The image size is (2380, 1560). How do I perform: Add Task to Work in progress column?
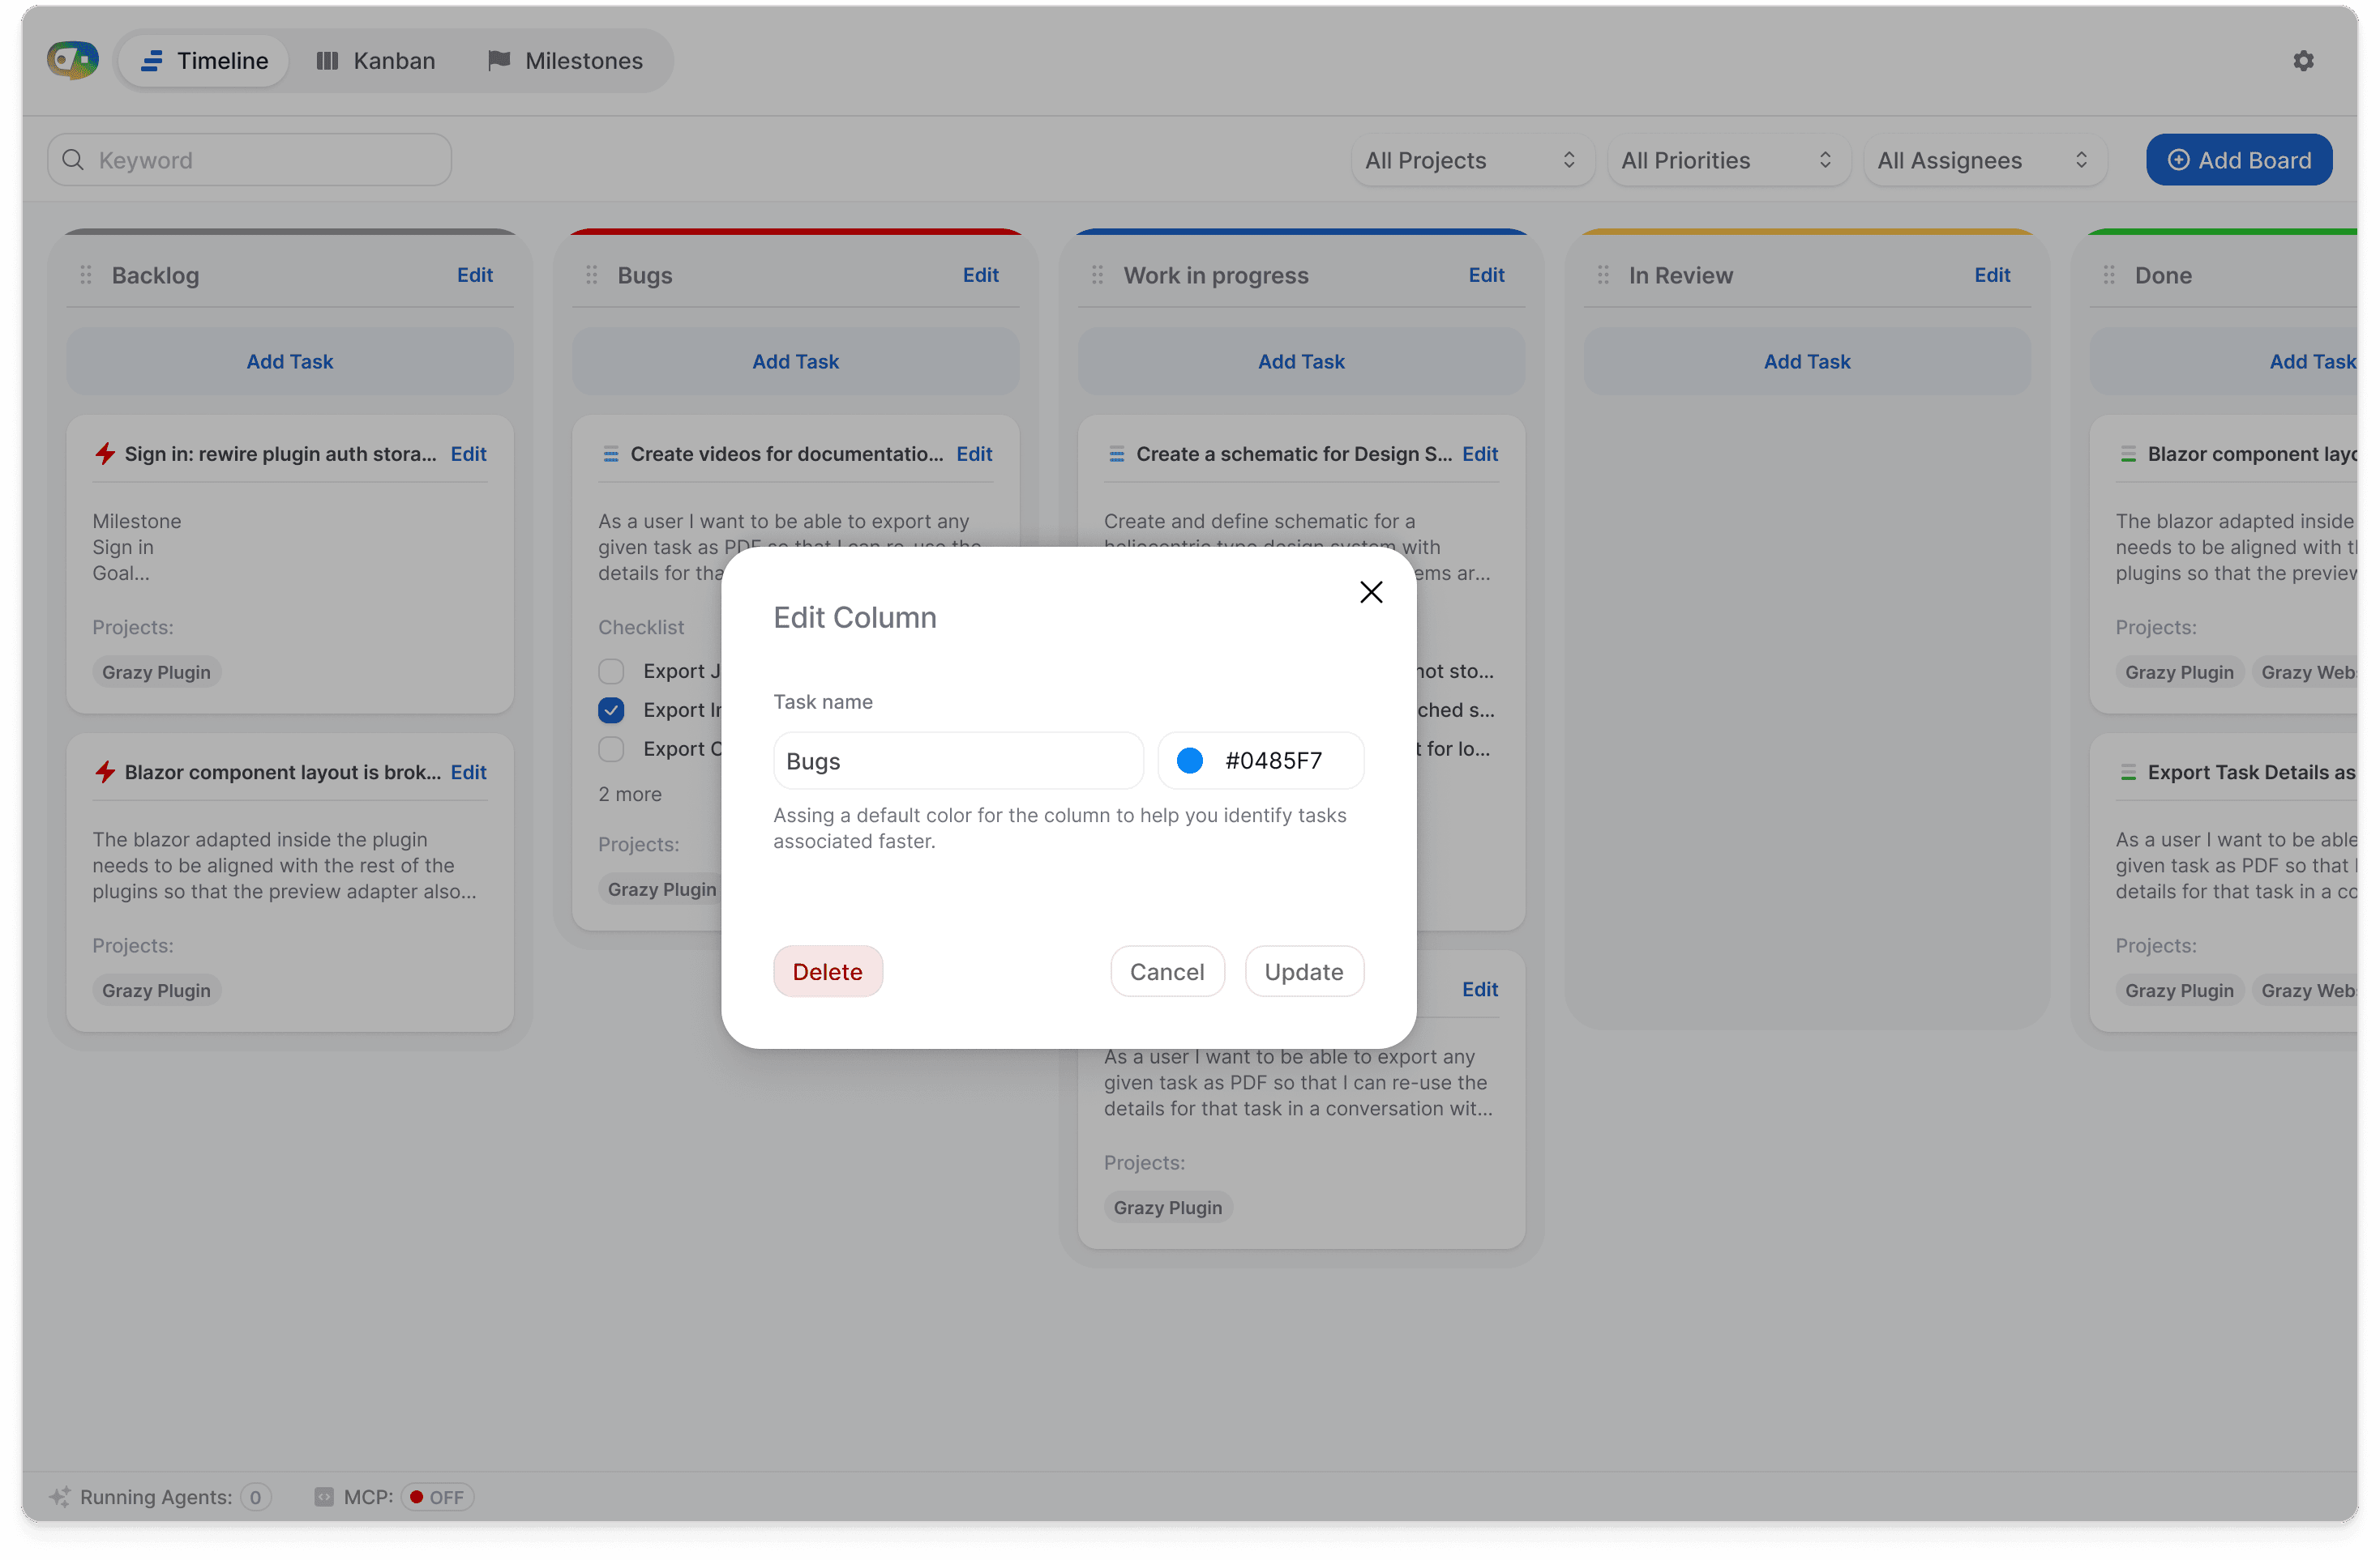tap(1302, 362)
